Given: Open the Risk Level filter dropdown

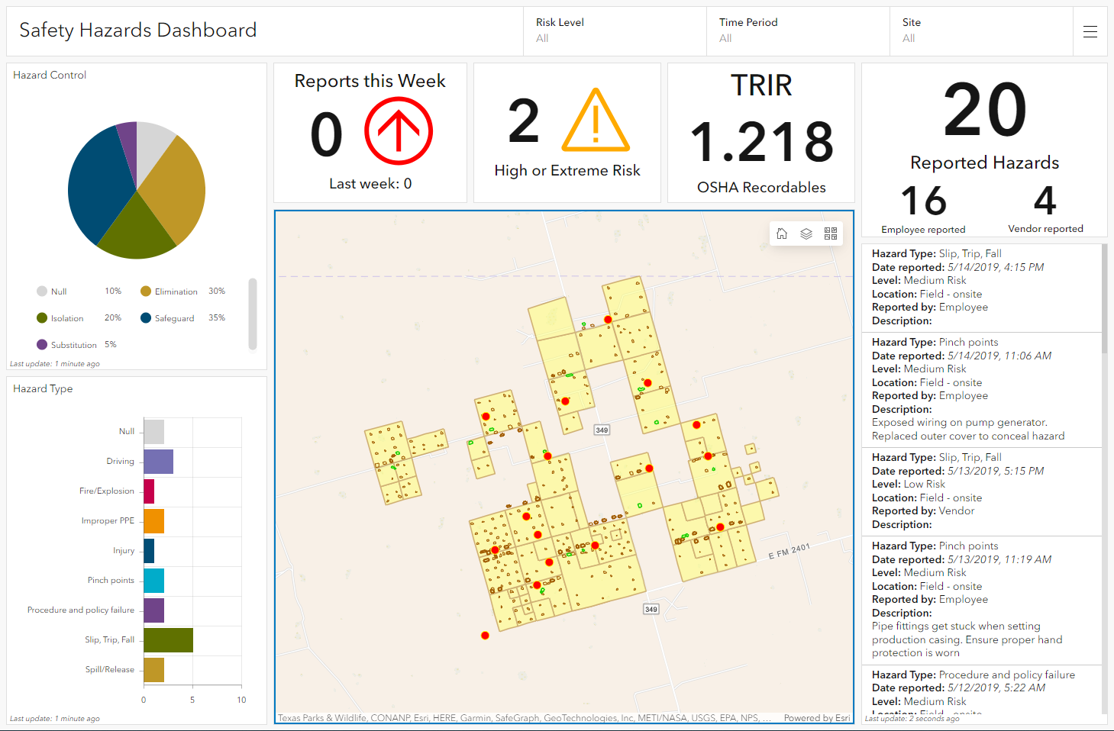Looking at the screenshot, I should coord(615,31).
